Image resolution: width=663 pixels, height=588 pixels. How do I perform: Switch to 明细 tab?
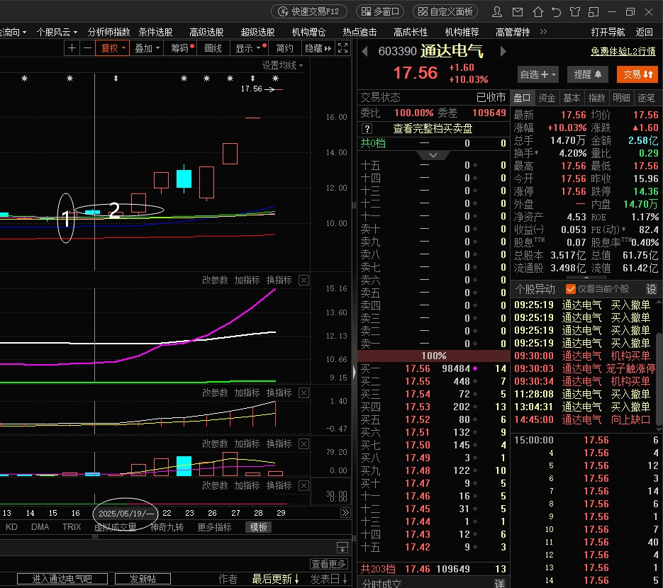coord(622,98)
